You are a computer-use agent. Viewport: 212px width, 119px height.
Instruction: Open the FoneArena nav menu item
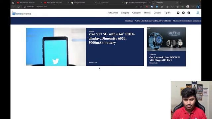pos(113,13)
